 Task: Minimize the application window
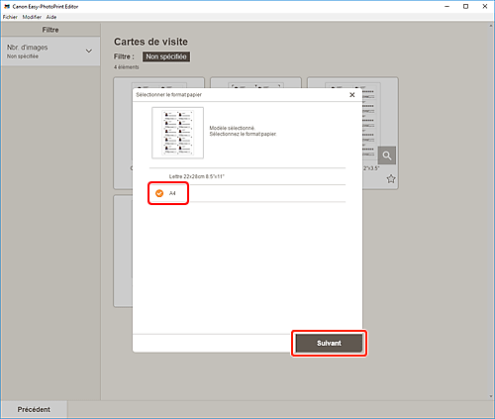tap(446, 6)
